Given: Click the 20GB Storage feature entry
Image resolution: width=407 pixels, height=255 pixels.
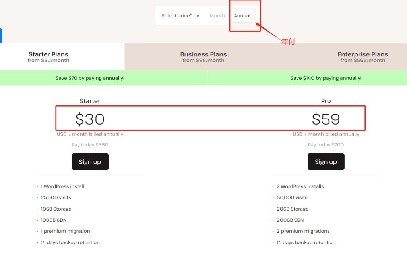Looking at the screenshot, I should coord(292,209).
